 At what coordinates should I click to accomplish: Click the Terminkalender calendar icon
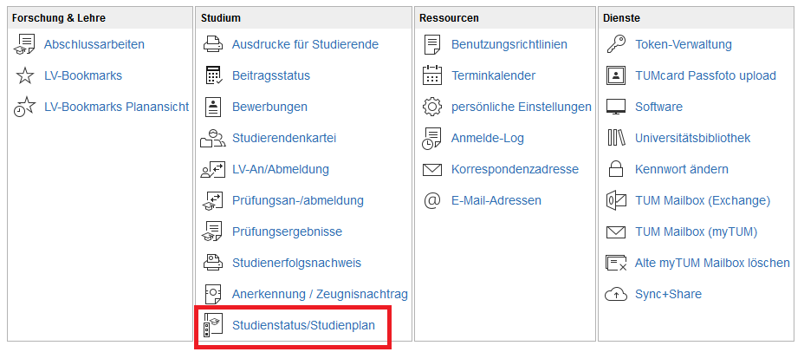(431, 75)
